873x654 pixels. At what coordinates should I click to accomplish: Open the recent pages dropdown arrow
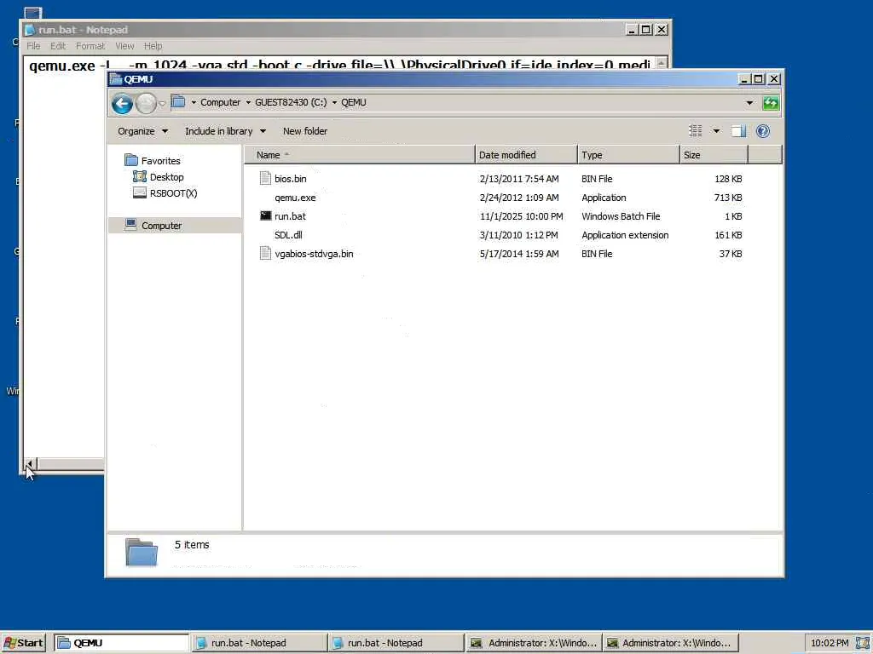coord(162,103)
